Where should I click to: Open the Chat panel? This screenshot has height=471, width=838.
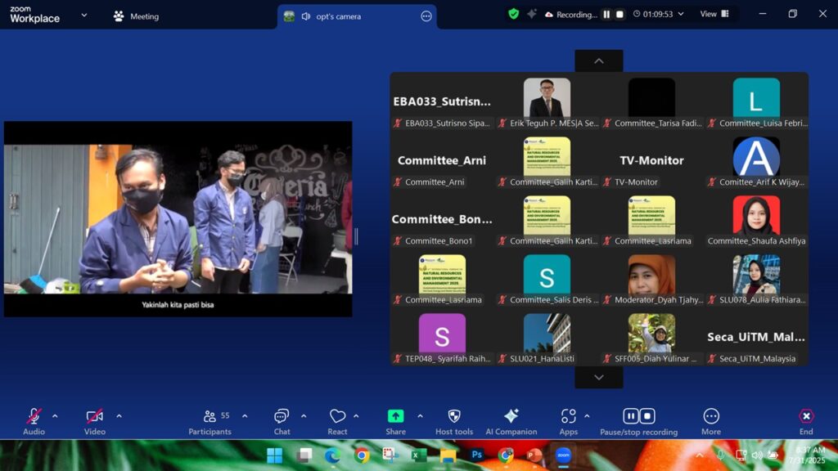click(282, 421)
